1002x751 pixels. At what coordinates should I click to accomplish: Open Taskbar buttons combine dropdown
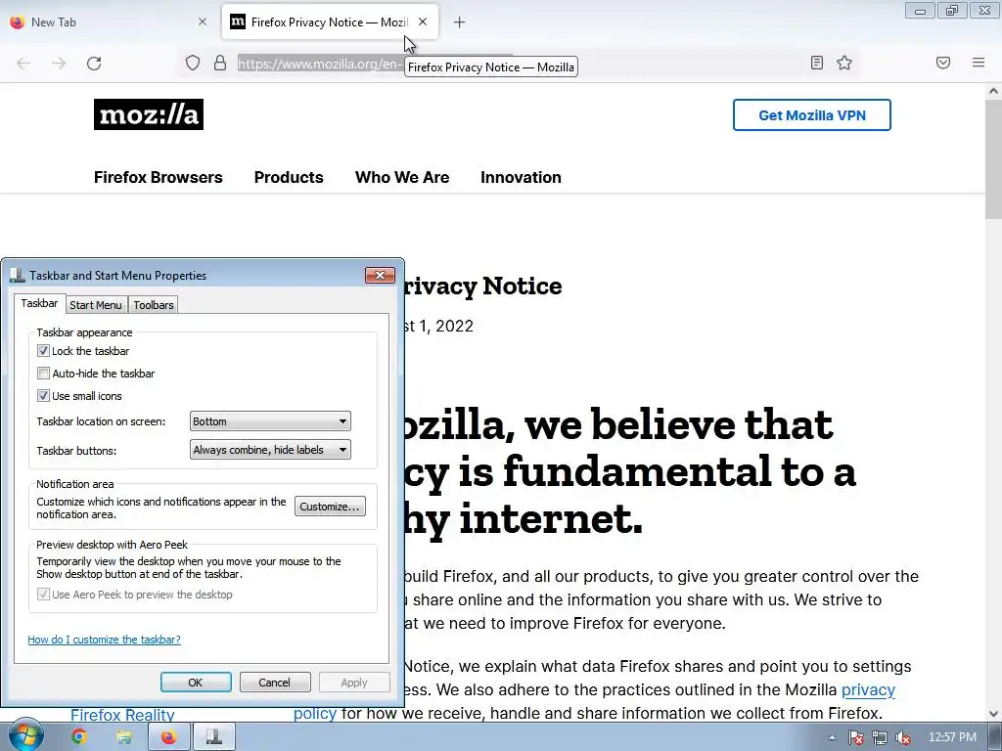point(270,450)
